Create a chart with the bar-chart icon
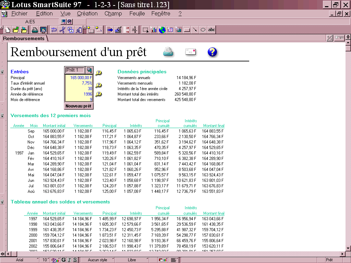351x263 pixels. (x=154, y=30)
